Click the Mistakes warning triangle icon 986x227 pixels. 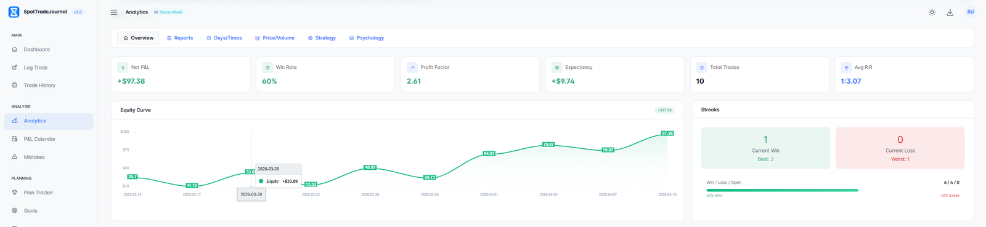(15, 157)
